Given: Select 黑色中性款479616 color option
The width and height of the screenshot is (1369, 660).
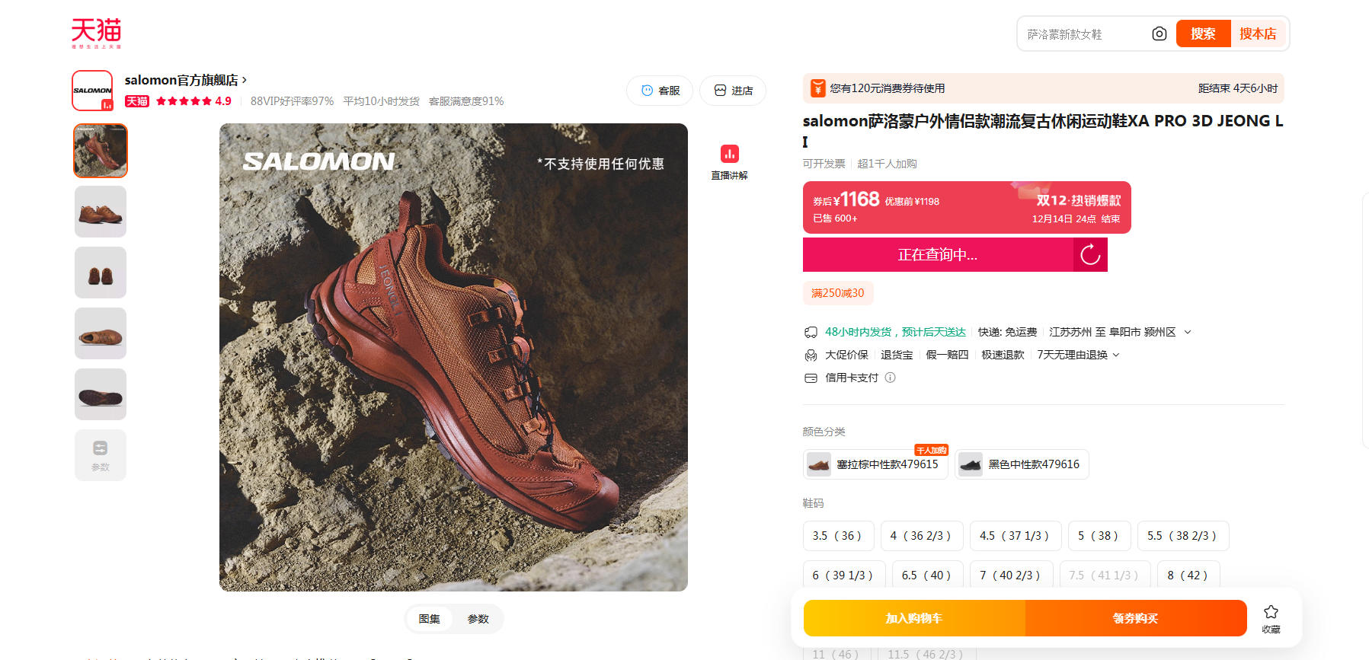Looking at the screenshot, I should 1022,464.
